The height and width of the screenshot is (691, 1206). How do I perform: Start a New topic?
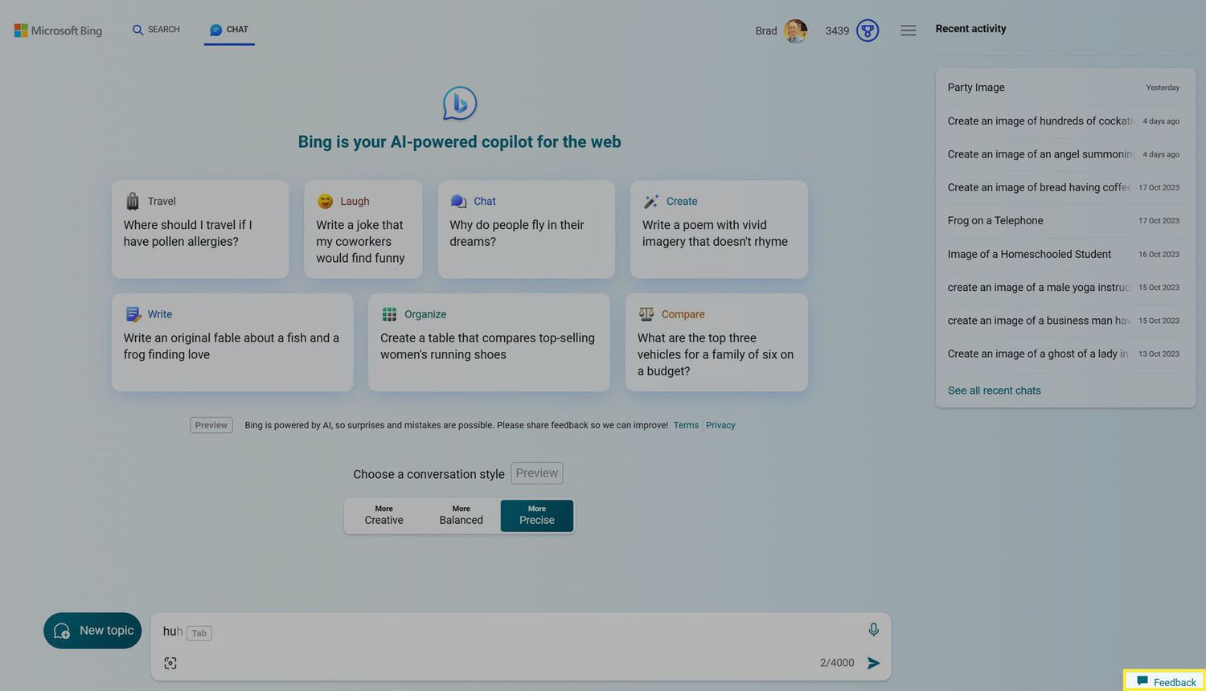pos(93,631)
